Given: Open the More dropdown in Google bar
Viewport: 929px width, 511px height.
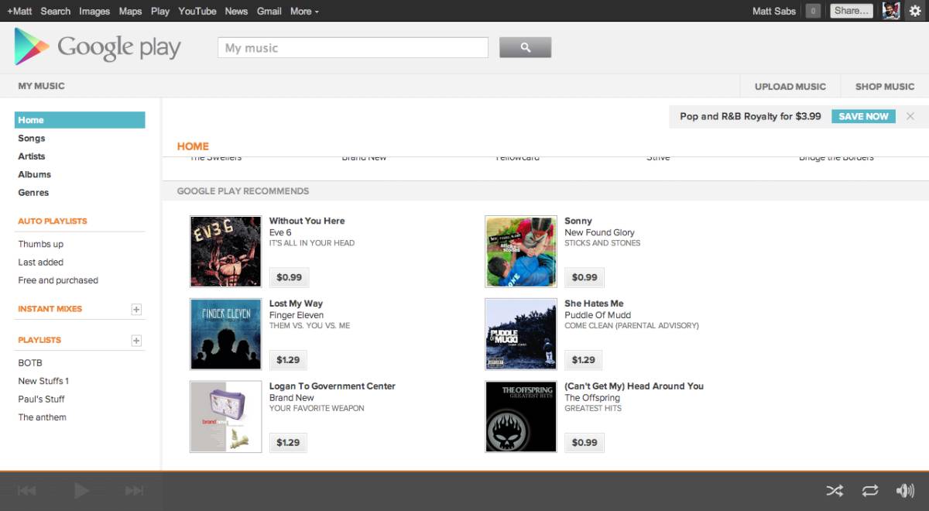Looking at the screenshot, I should tap(304, 11).
